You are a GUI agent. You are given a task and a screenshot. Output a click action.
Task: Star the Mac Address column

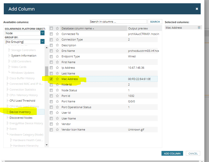(x=57, y=79)
